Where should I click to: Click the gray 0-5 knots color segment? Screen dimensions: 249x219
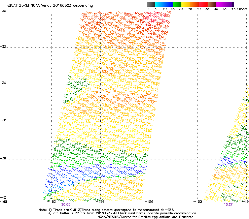pos(151,4)
